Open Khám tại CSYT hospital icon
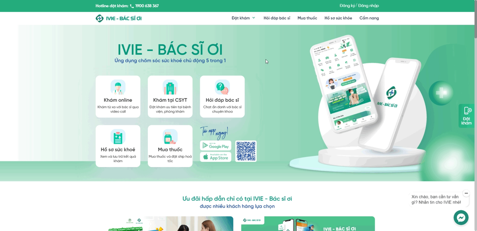The width and height of the screenshot is (477, 231). (170, 87)
